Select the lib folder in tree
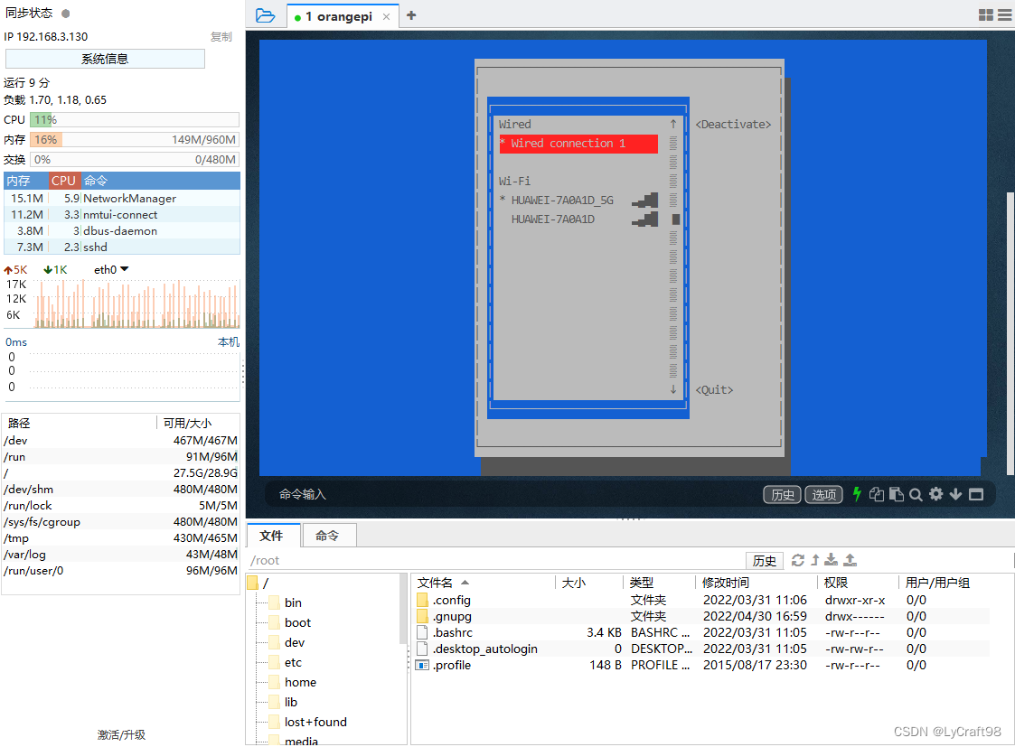1015x747 pixels. [x=291, y=703]
